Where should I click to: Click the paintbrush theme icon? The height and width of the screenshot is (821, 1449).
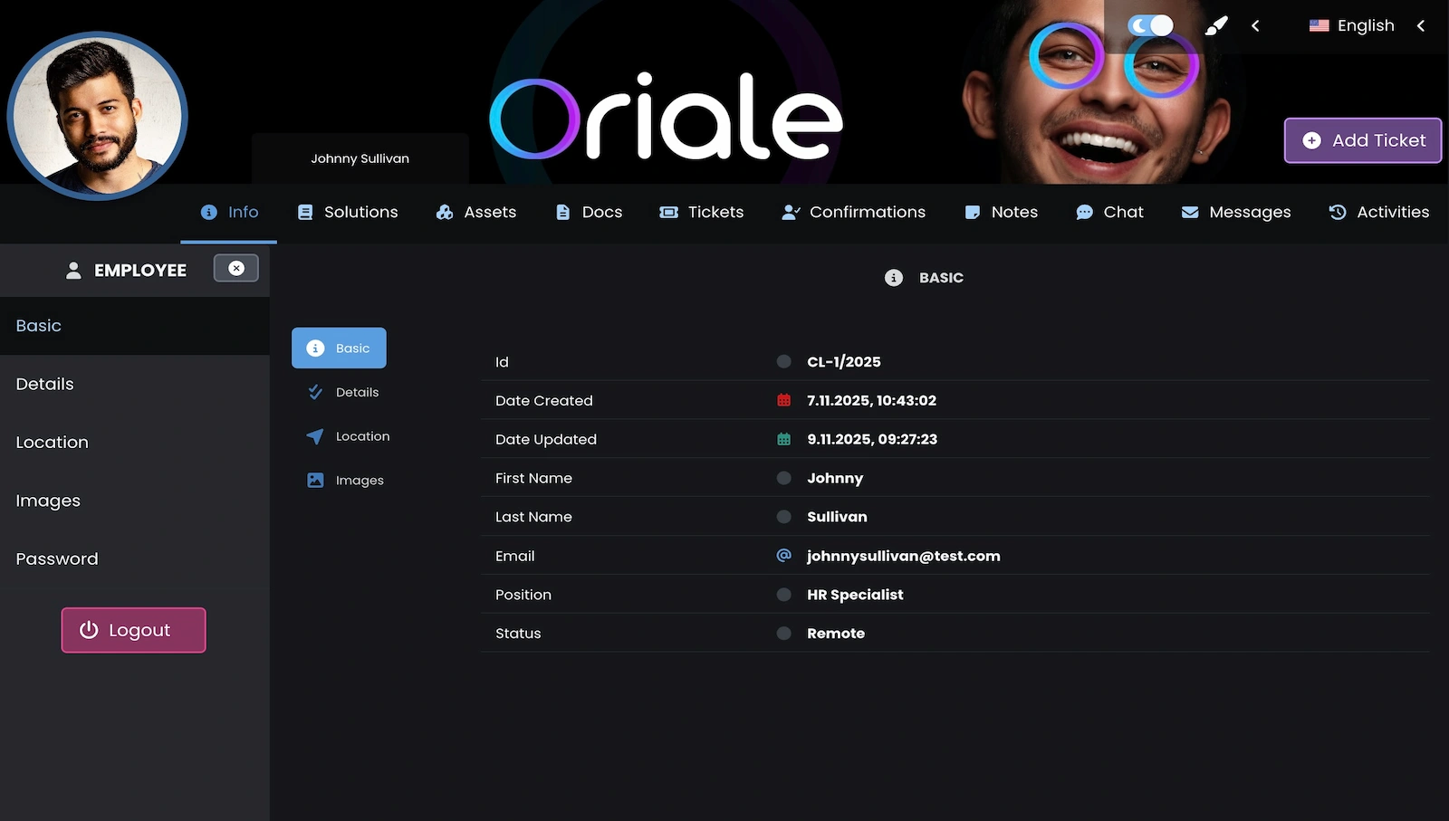1215,26
